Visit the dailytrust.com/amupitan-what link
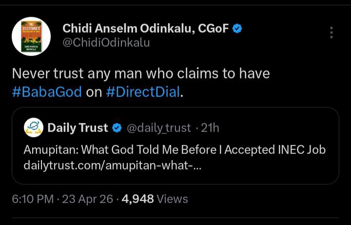 [113, 165]
